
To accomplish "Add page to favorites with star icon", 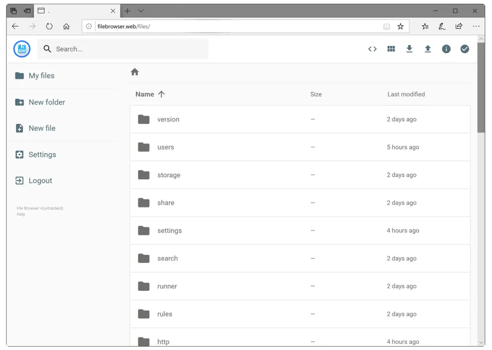I will pos(401,26).
